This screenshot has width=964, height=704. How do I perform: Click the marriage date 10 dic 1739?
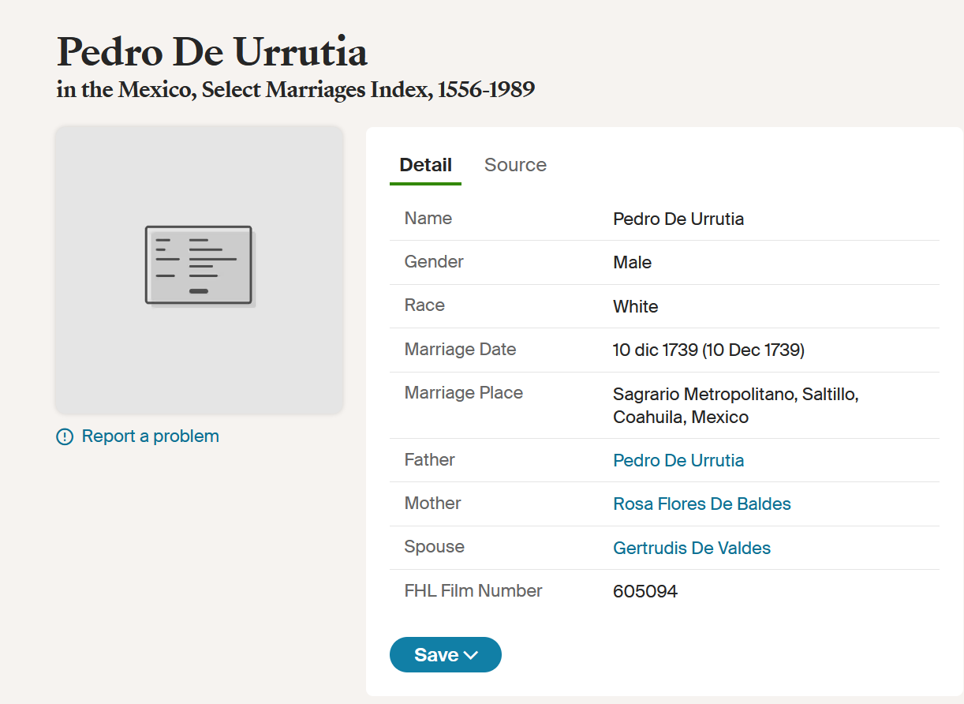click(x=708, y=350)
